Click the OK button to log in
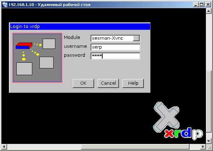This screenshot has width=213, height=151. (x=83, y=83)
